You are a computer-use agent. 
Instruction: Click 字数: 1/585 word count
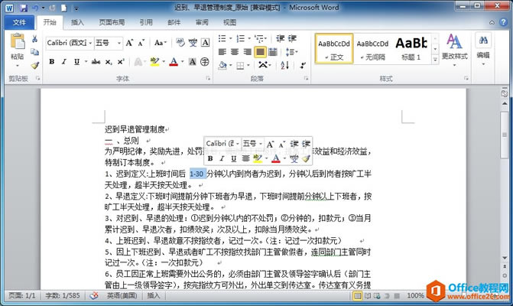pyautogui.click(x=63, y=295)
